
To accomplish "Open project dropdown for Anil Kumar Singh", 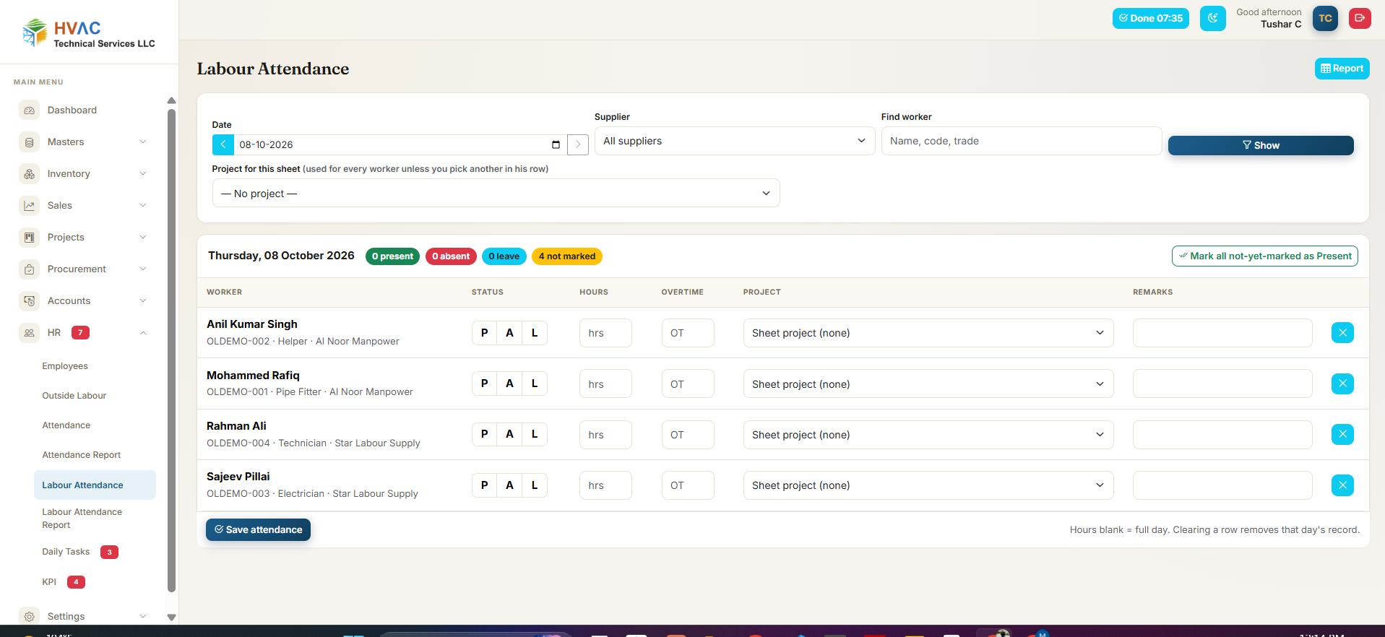I will [928, 333].
